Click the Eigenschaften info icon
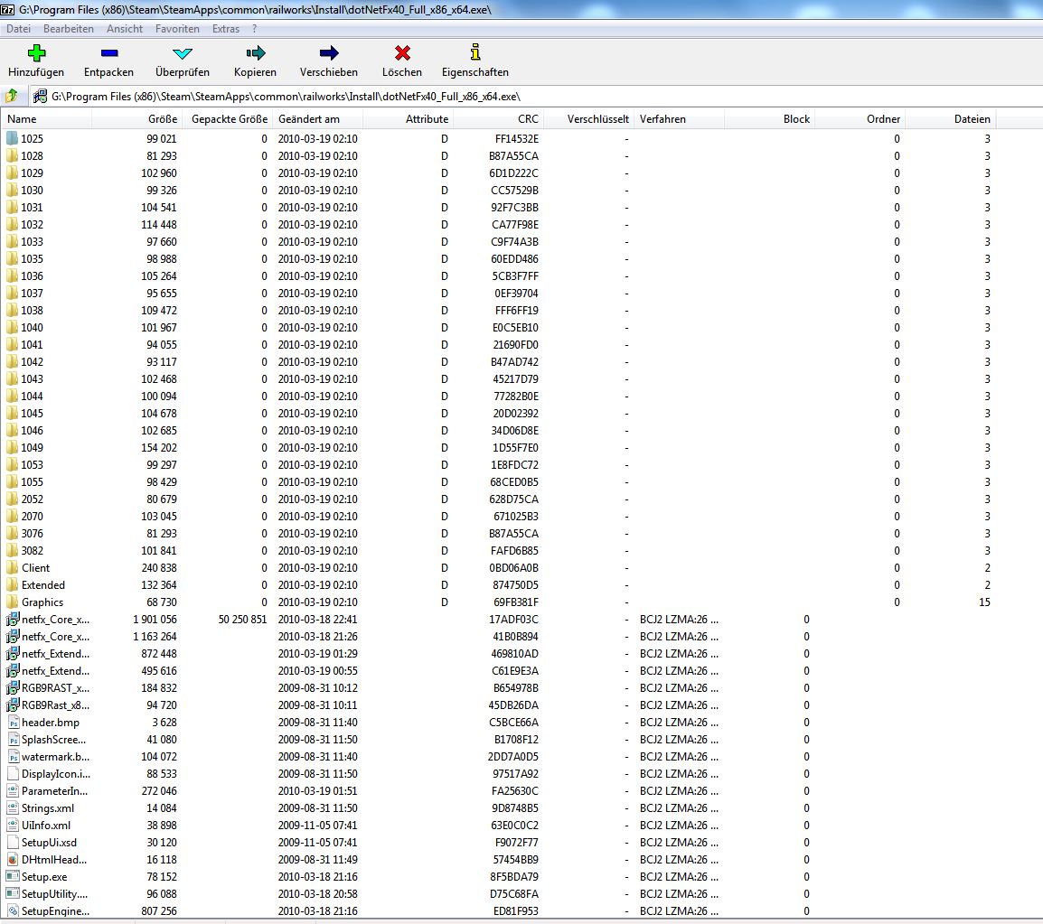 click(475, 51)
